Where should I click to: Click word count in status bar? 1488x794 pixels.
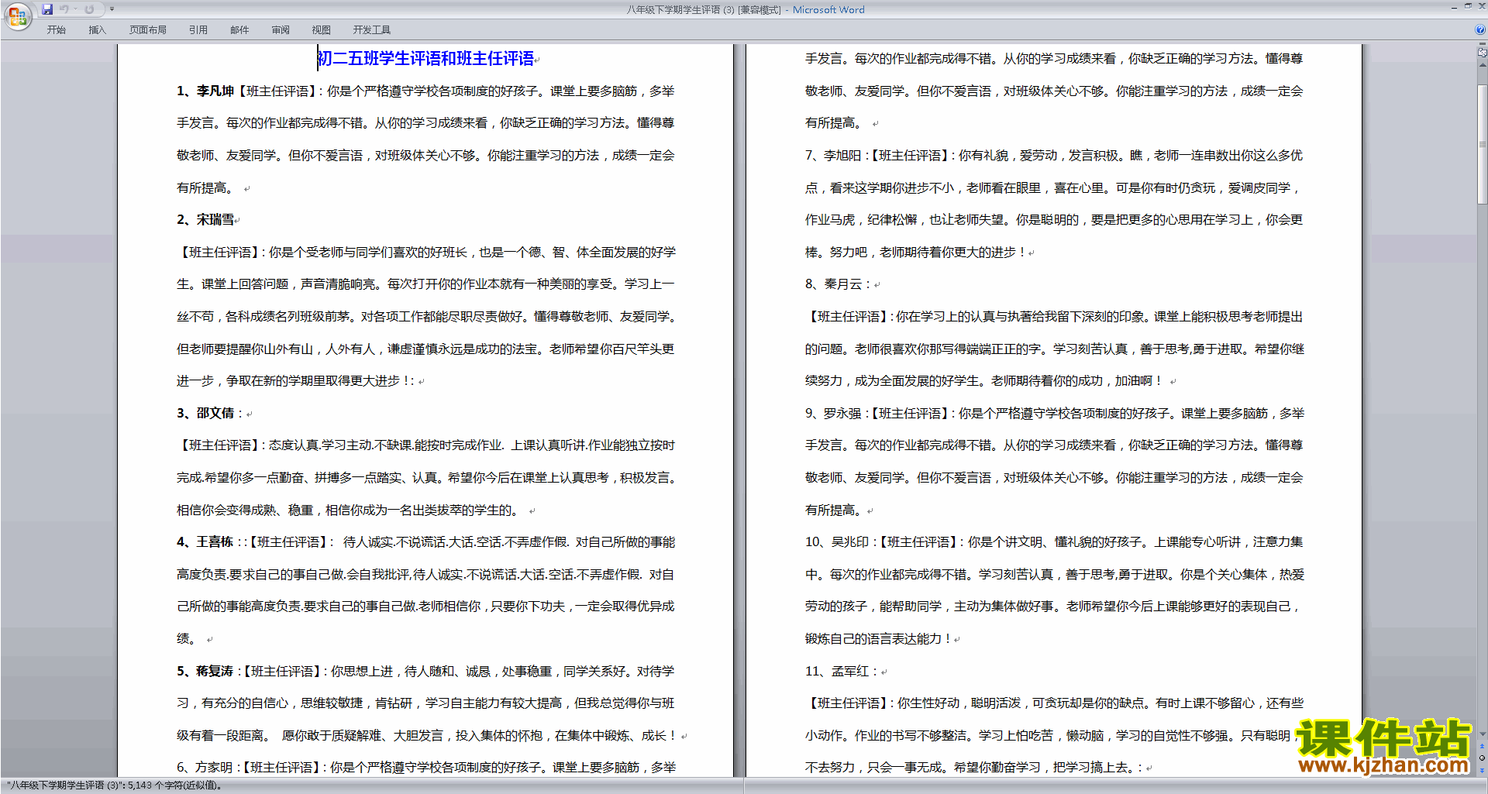114,785
